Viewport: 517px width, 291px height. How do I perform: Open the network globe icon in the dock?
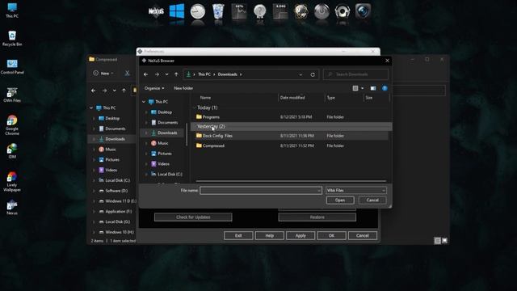(x=301, y=11)
